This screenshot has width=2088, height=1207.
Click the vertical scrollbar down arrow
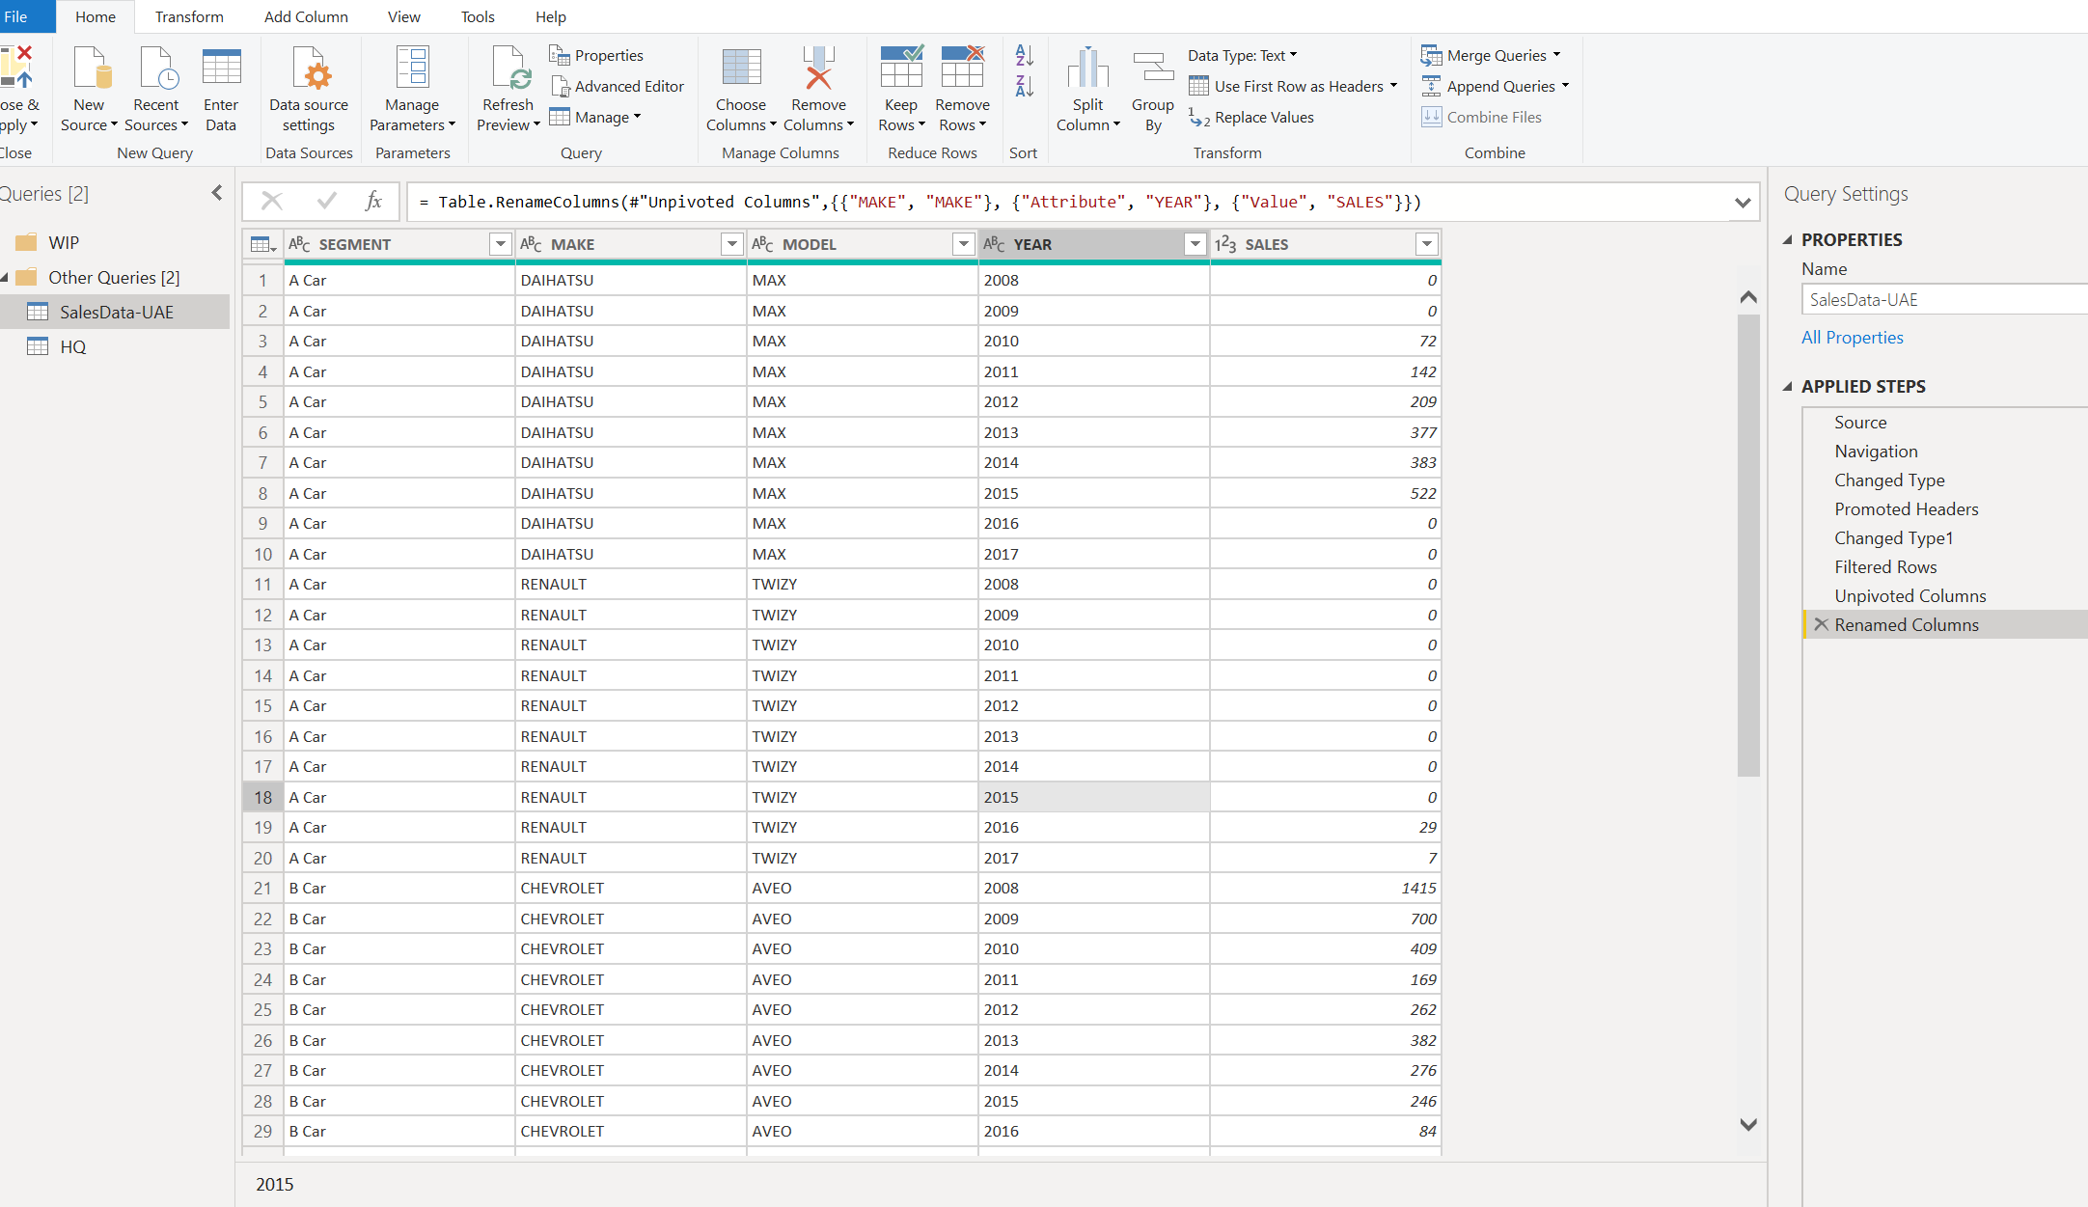point(1748,1125)
